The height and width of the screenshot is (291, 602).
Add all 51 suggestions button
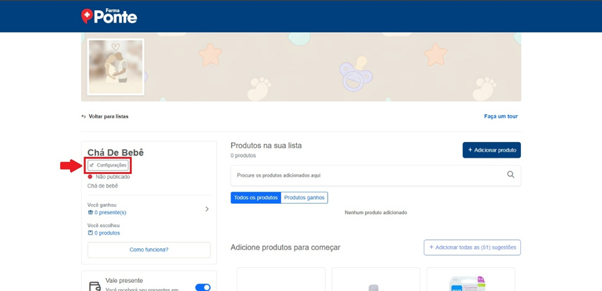click(x=472, y=247)
